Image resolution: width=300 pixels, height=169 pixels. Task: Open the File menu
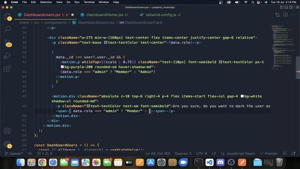[24, 2]
